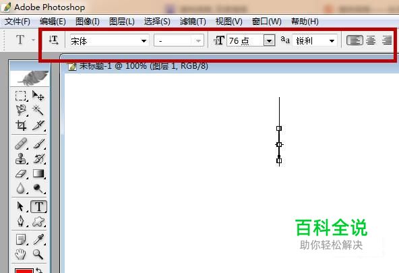Toggle text orientation in options bar
The height and width of the screenshot is (273, 399).
pos(54,40)
